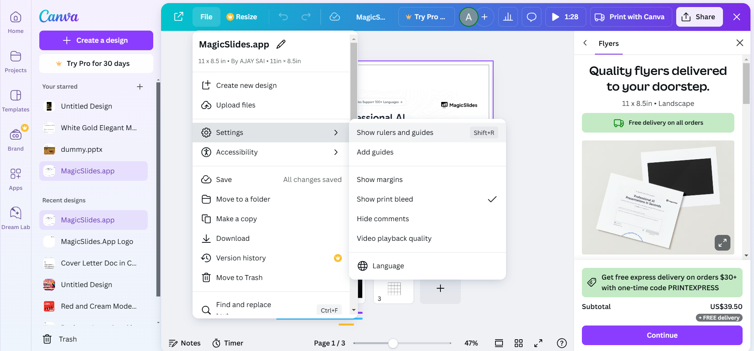754x351 pixels.
Task: Go back in the Flyers panel
Action: (585, 43)
